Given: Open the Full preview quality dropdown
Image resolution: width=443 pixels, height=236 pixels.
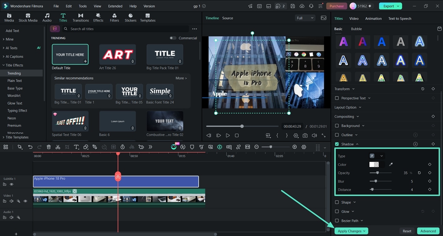Looking at the screenshot, I should pyautogui.click(x=305, y=18).
